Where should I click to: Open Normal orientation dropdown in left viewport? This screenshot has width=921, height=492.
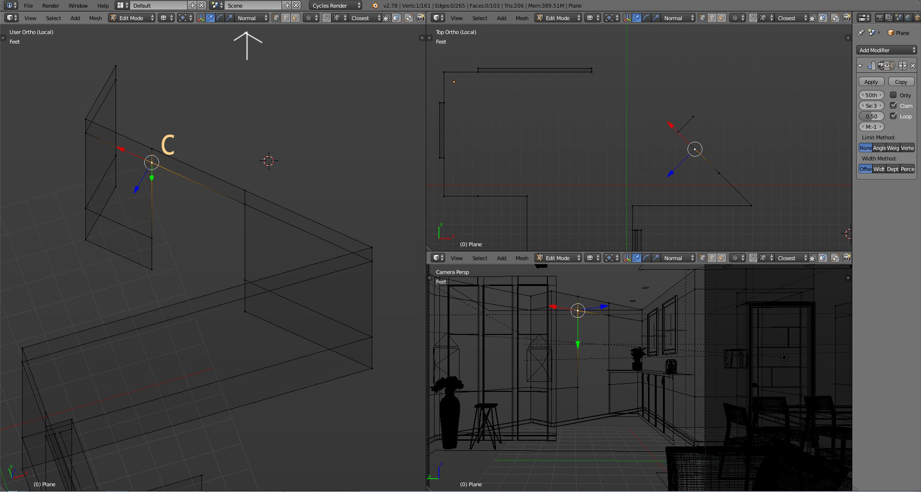pos(252,18)
